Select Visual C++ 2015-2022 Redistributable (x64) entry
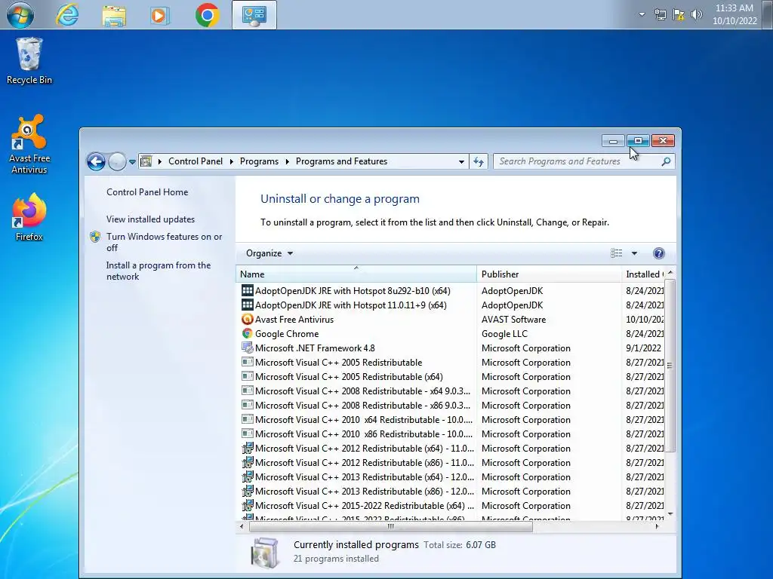The width and height of the screenshot is (773, 579). tap(365, 505)
